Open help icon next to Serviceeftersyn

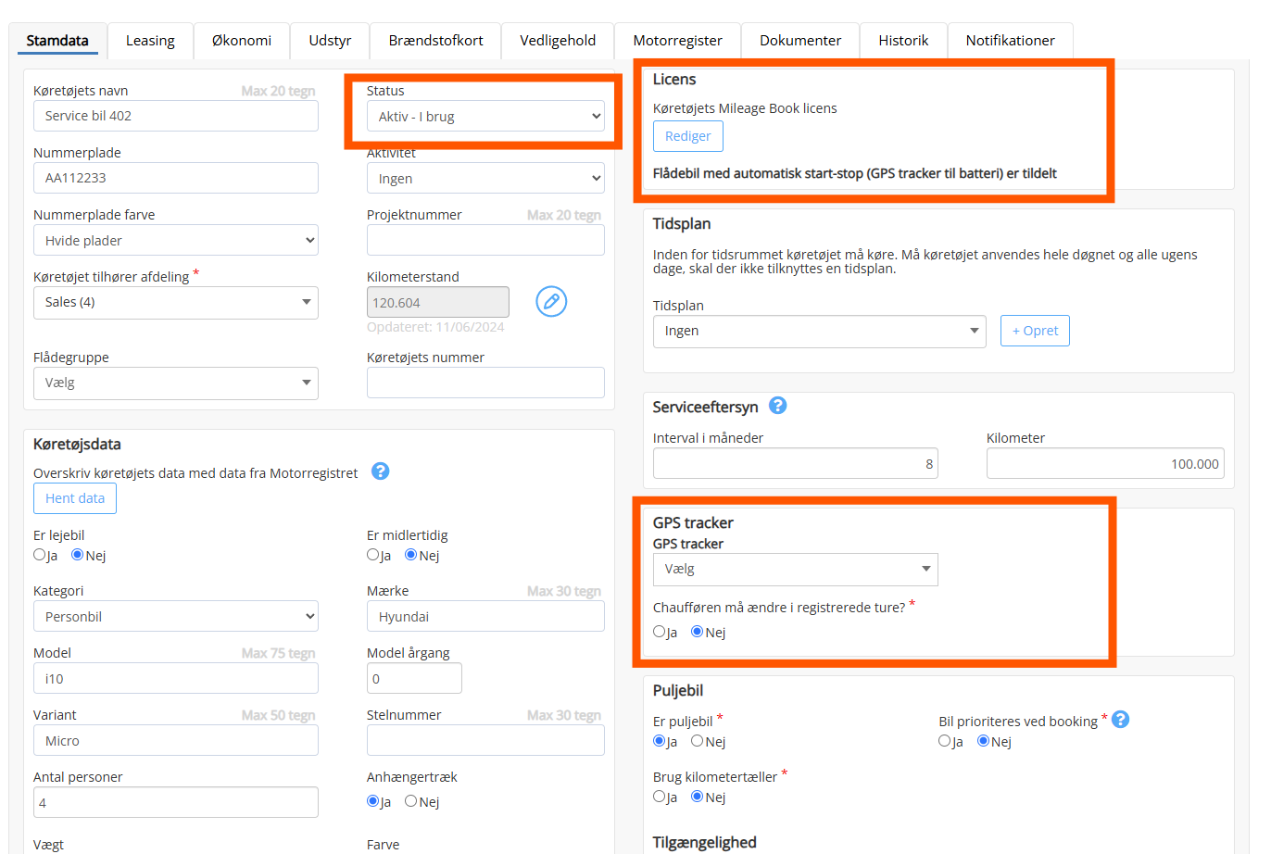point(778,406)
